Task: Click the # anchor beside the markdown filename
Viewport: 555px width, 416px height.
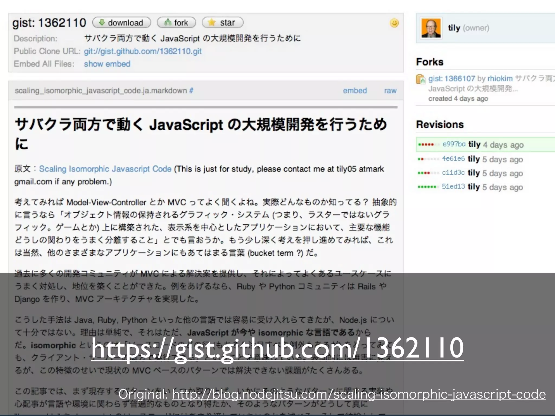Action: [191, 90]
